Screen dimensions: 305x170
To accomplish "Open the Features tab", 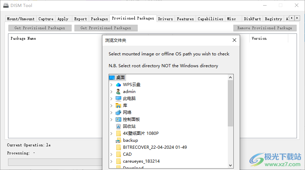I will coord(186,19).
